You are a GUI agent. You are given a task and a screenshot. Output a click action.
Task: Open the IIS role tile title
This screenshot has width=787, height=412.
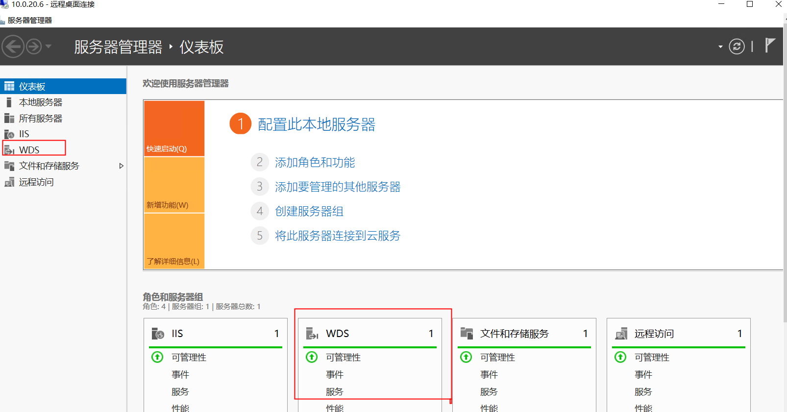(x=177, y=334)
